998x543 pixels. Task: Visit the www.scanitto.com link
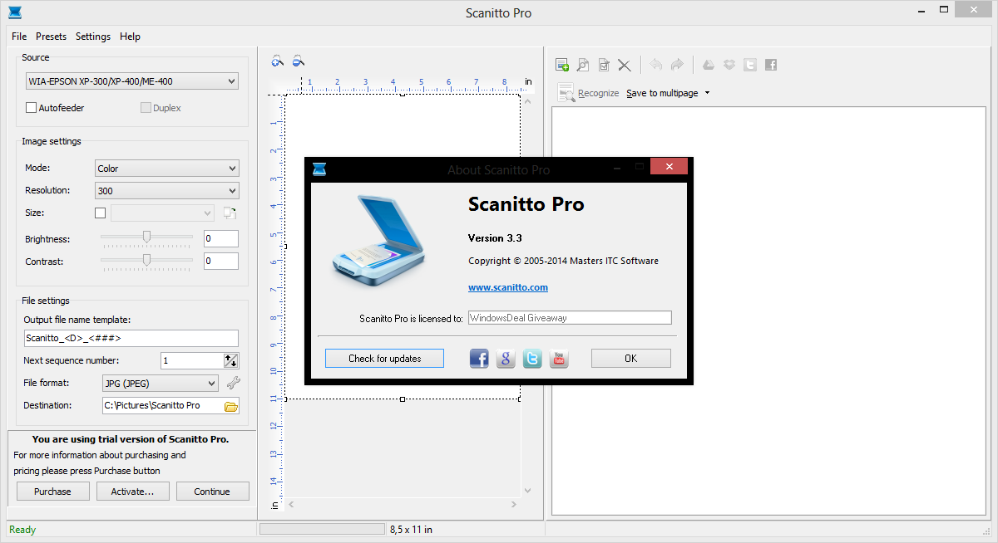508,287
